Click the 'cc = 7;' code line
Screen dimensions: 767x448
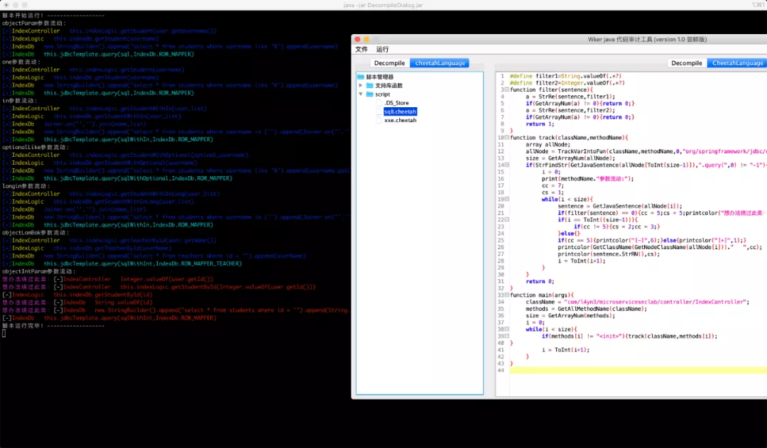[553, 185]
